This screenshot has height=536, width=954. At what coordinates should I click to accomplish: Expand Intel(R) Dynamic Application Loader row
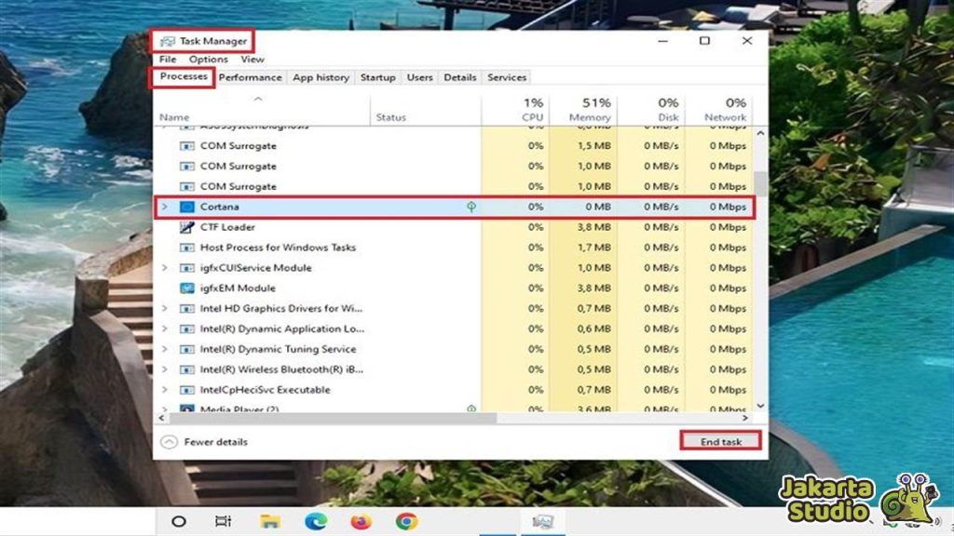[164, 328]
